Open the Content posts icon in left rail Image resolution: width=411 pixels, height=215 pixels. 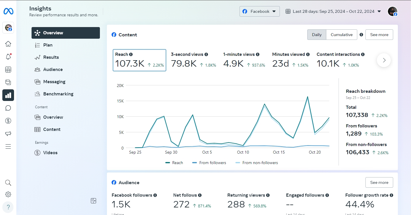click(x=8, y=82)
